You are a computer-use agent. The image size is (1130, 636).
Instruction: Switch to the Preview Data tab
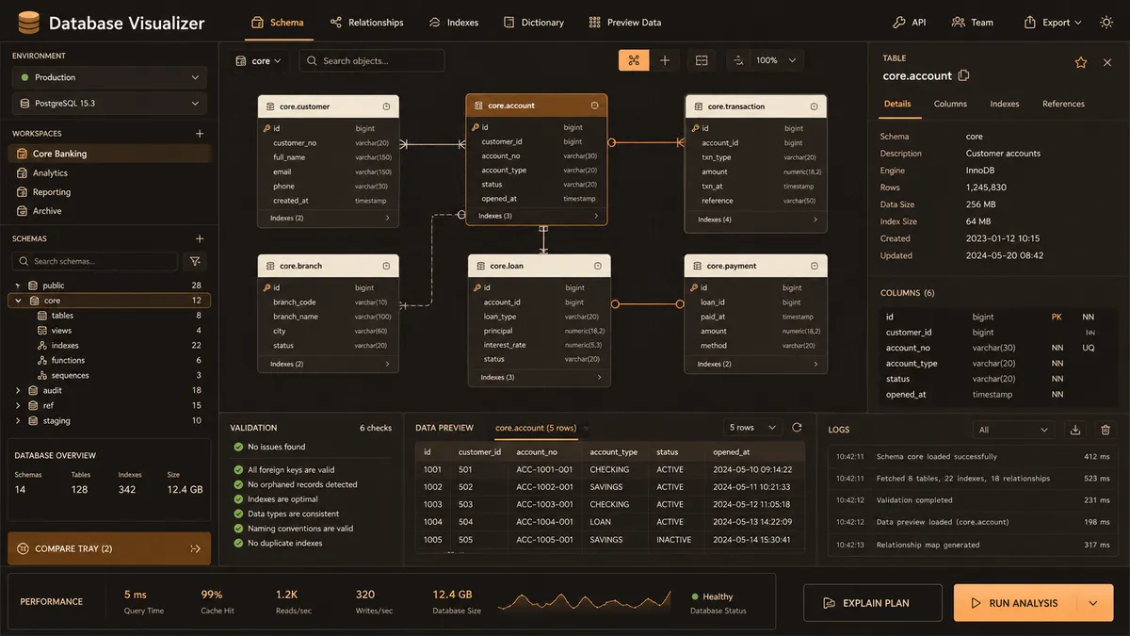click(x=625, y=22)
